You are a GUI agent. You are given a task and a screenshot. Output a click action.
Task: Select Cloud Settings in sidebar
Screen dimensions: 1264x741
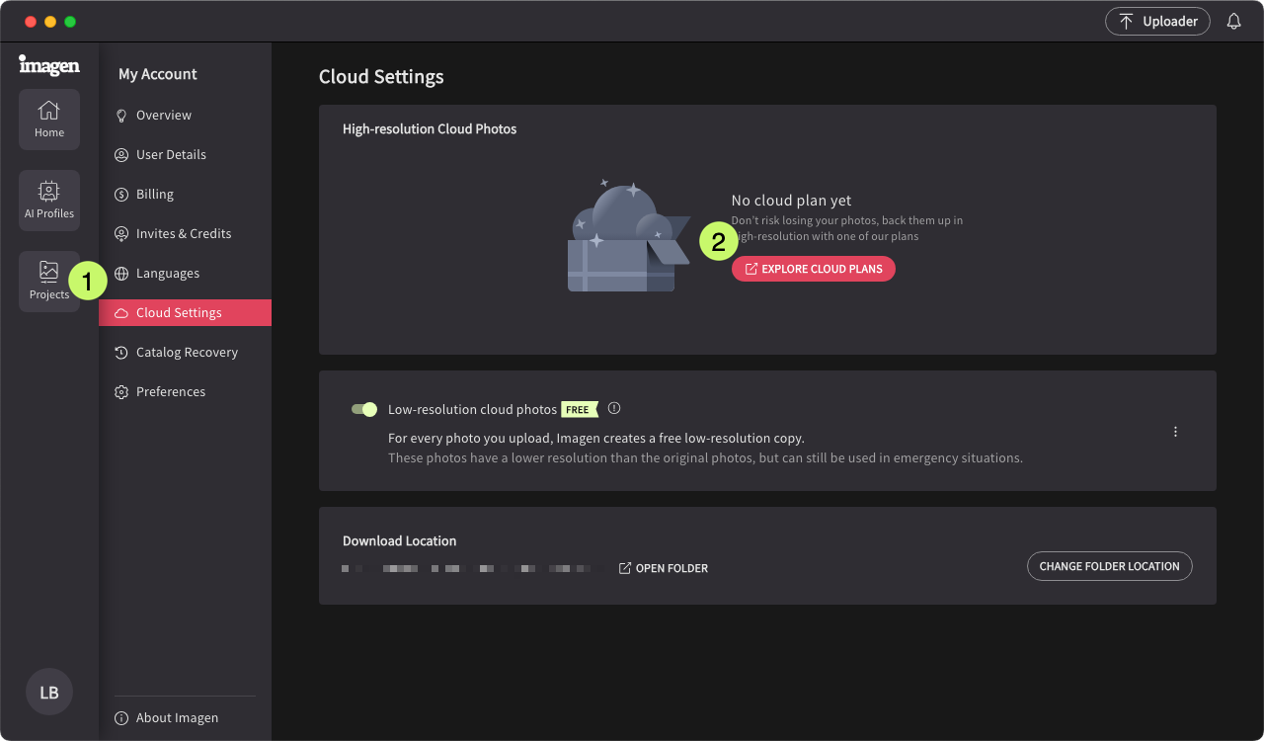(185, 313)
